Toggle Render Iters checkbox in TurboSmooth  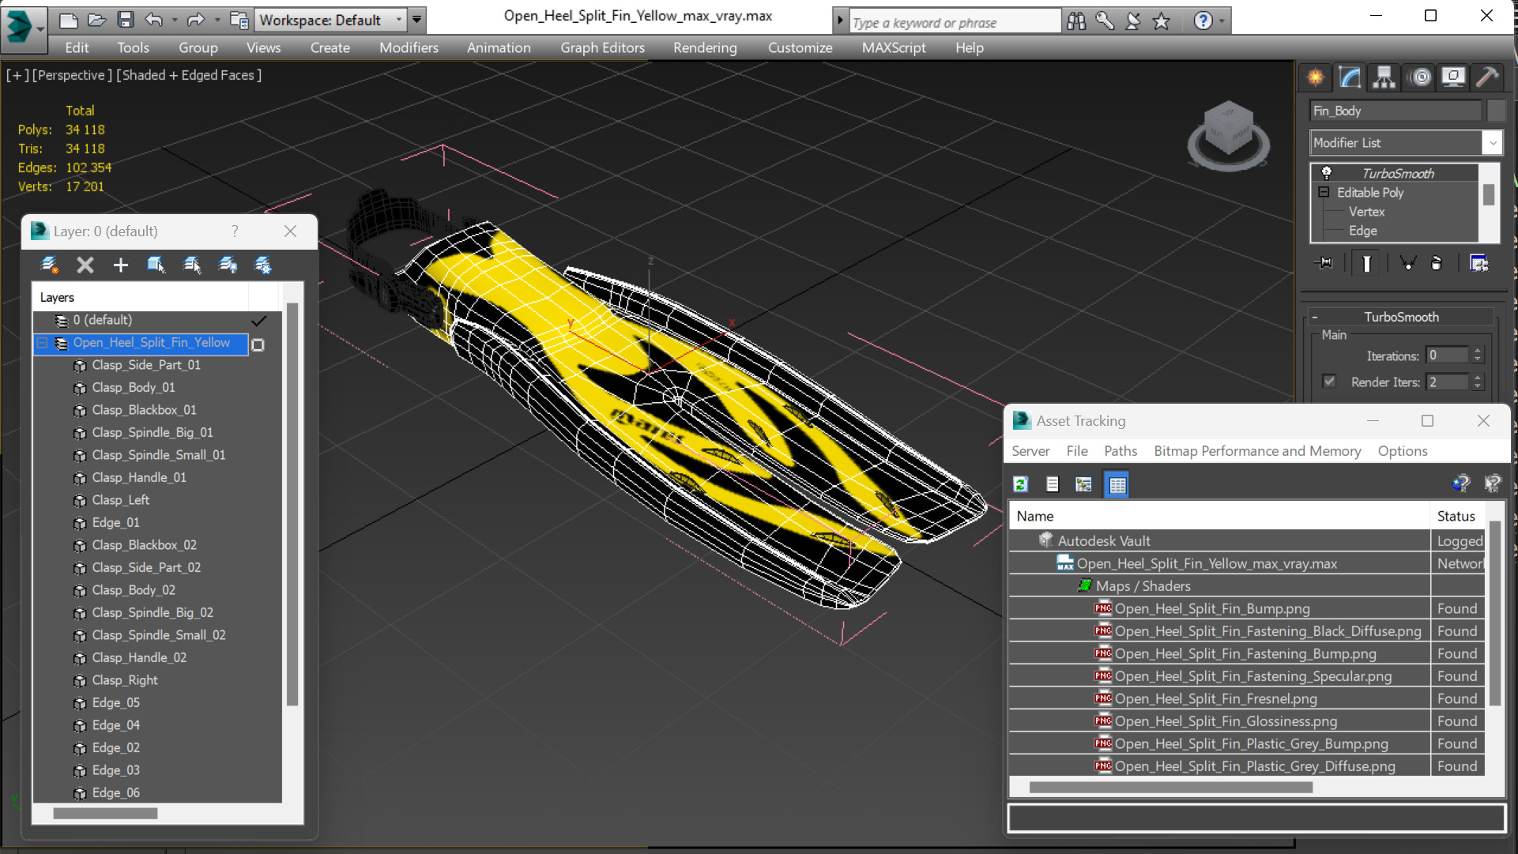tap(1329, 382)
